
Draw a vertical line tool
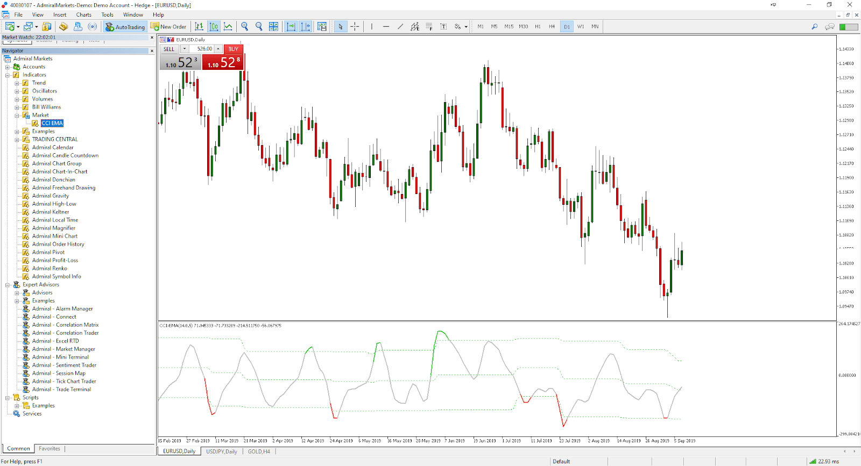click(x=371, y=26)
